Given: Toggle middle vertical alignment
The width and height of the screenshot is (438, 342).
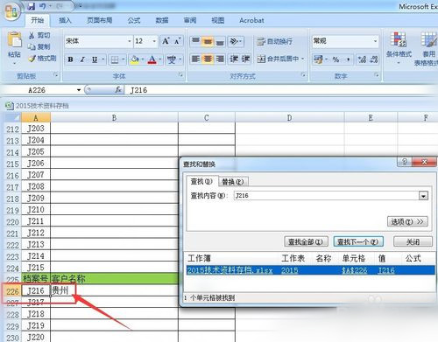Looking at the screenshot, I should pos(208,42).
